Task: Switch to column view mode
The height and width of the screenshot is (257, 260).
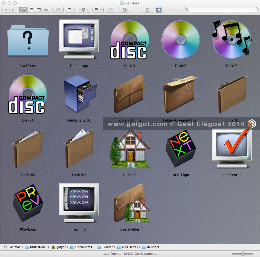Action: pos(39,10)
